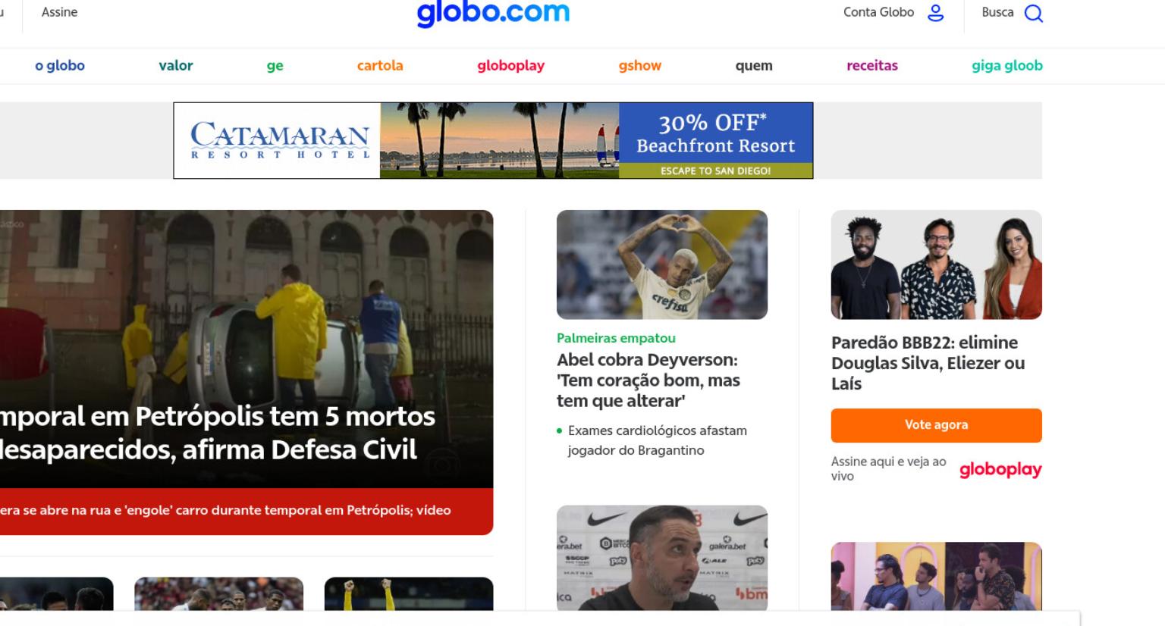Navigate to the gshow section

640,66
